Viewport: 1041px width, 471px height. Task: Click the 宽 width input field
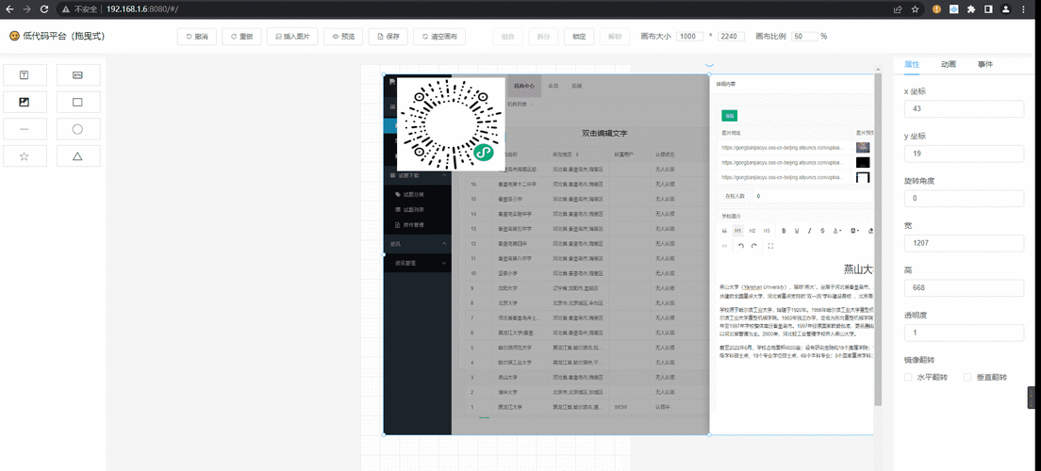(964, 243)
